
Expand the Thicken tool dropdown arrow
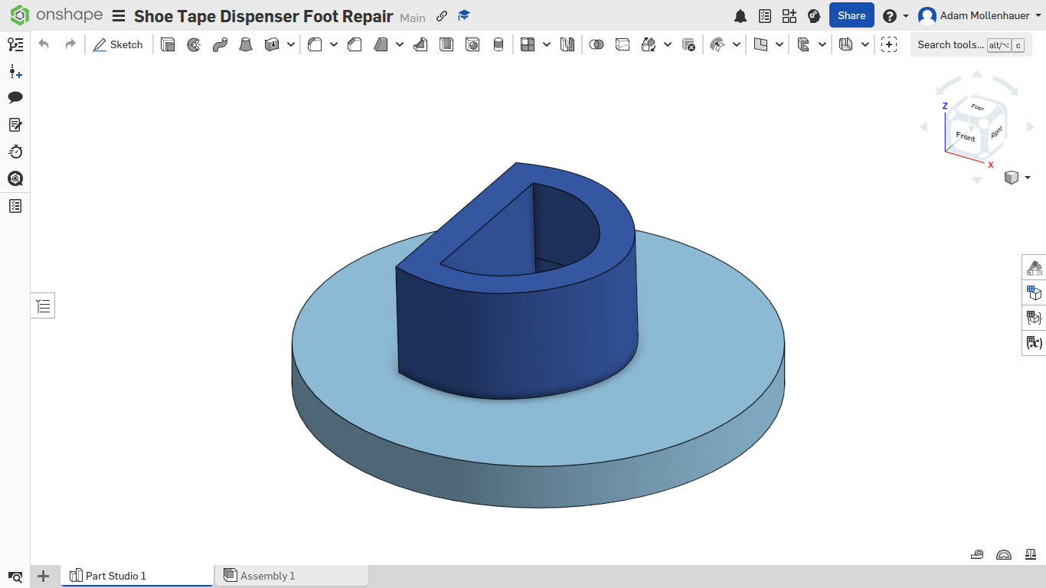pyautogui.click(x=291, y=44)
